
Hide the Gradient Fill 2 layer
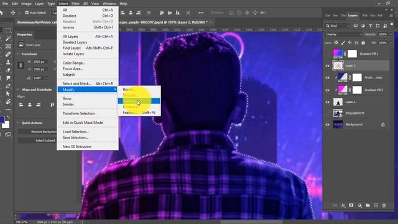coord(328,90)
